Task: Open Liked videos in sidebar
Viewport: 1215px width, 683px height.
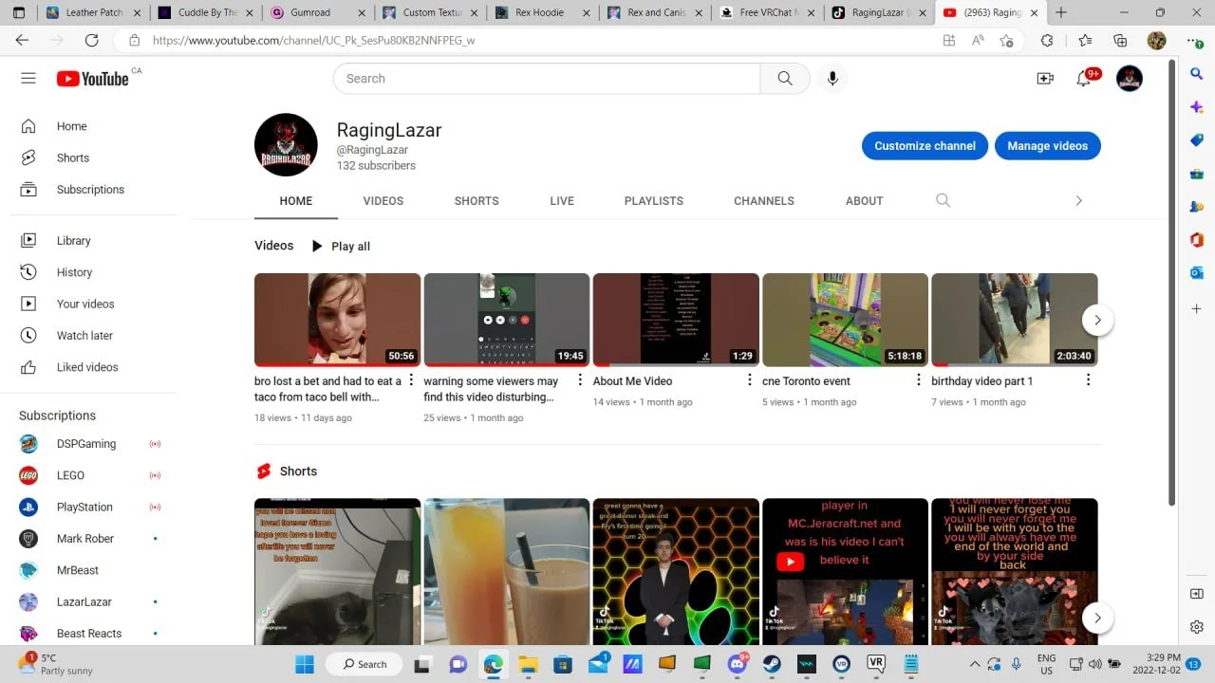Action: 88,367
